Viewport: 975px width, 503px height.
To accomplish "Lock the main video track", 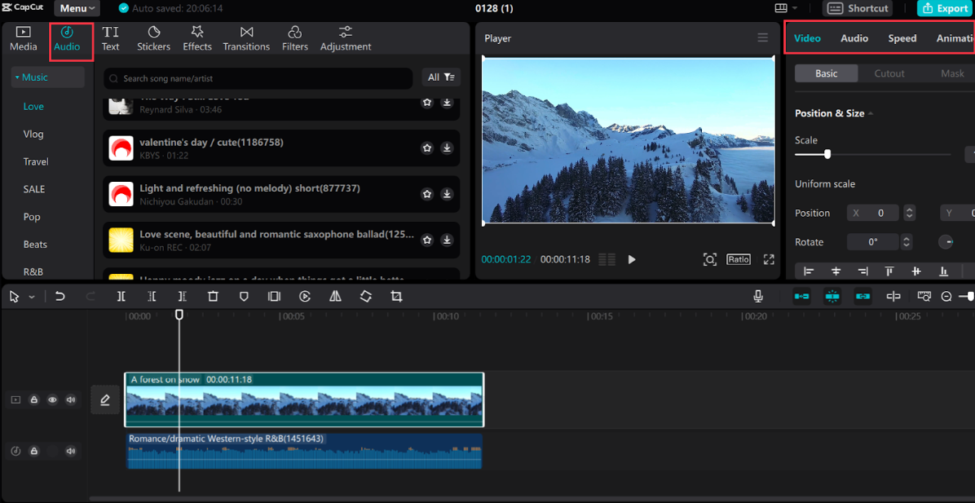I will point(34,400).
